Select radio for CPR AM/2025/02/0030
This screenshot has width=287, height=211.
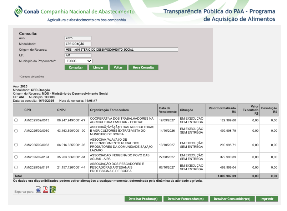coord(16,131)
